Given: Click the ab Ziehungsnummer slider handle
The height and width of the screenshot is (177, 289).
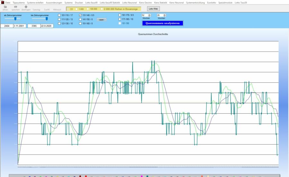Looking at the screenshot, I should coord(15,19).
